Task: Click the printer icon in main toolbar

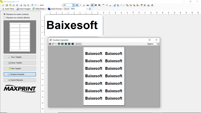Action: point(17,5)
